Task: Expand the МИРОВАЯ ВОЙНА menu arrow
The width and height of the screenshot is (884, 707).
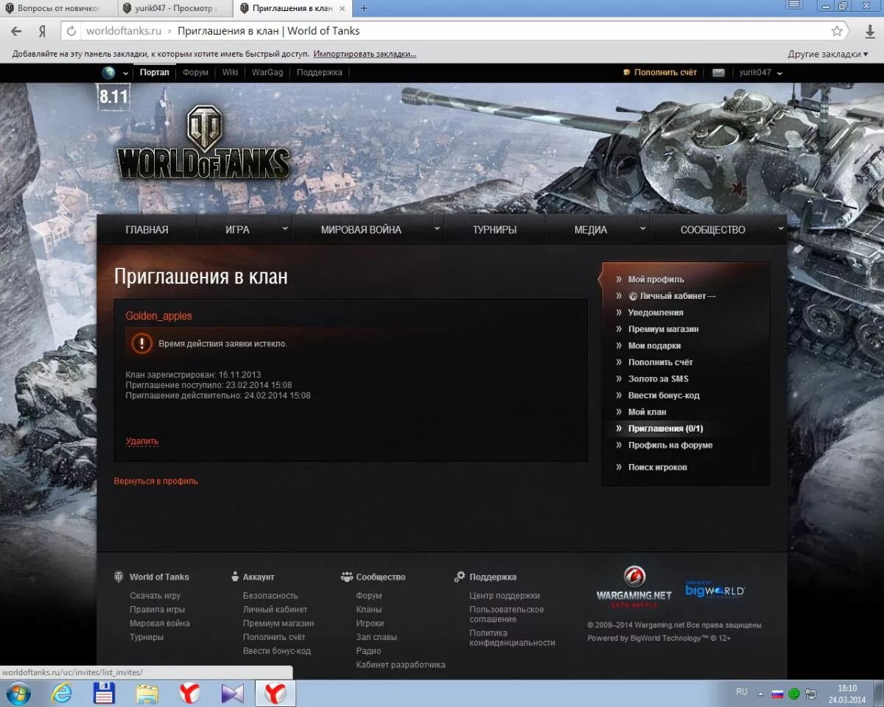Action: [x=437, y=229]
